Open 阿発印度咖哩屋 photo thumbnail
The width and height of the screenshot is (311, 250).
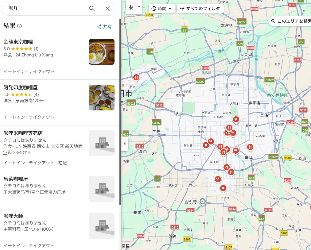click(x=101, y=98)
